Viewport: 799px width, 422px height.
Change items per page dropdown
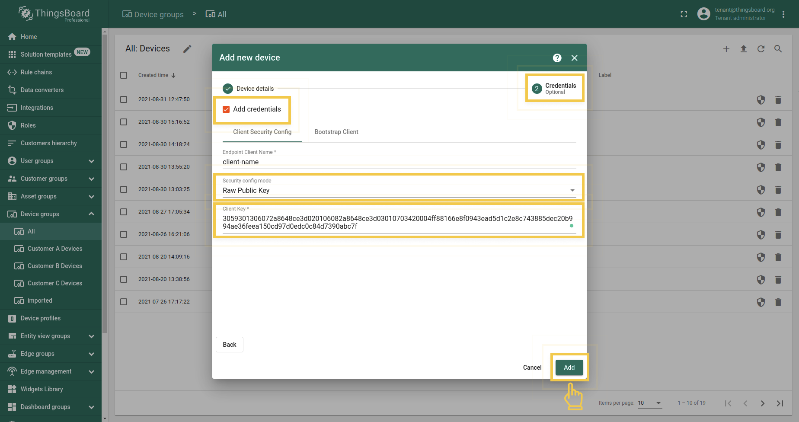pos(650,403)
